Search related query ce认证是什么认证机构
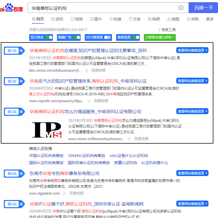 (x=129, y=156)
